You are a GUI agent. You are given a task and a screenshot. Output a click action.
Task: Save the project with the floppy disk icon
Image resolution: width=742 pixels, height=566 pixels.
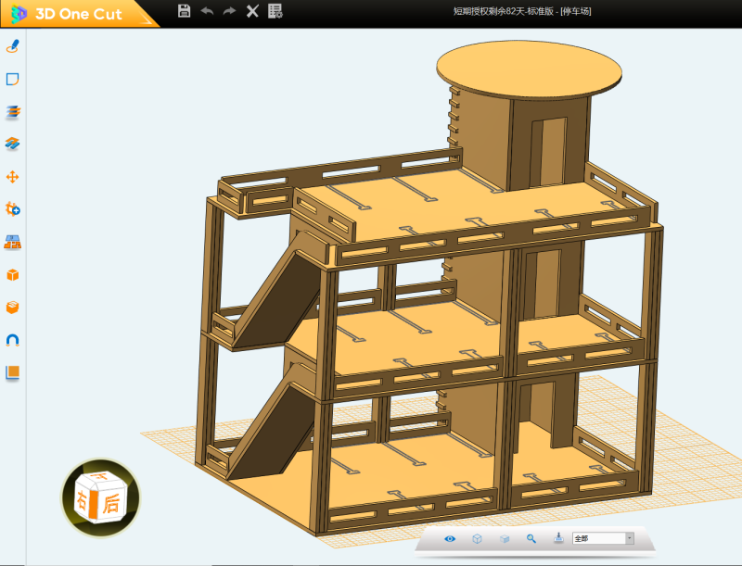click(184, 11)
